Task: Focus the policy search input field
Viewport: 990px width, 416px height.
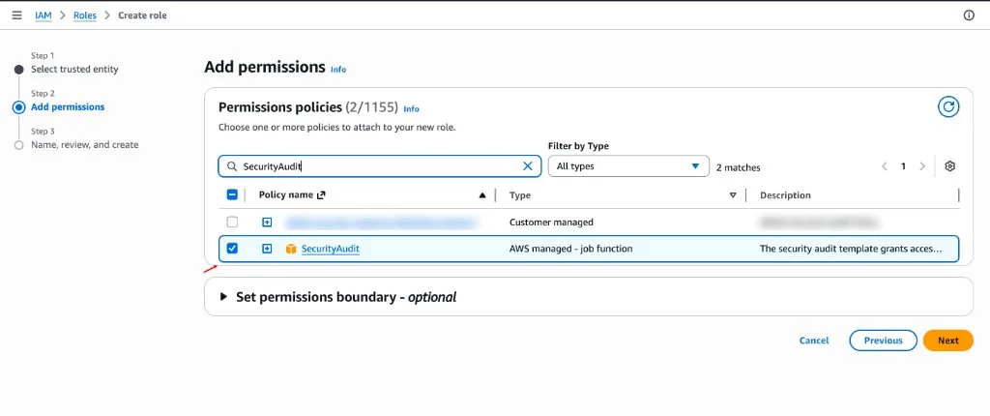Action: pyautogui.click(x=379, y=166)
